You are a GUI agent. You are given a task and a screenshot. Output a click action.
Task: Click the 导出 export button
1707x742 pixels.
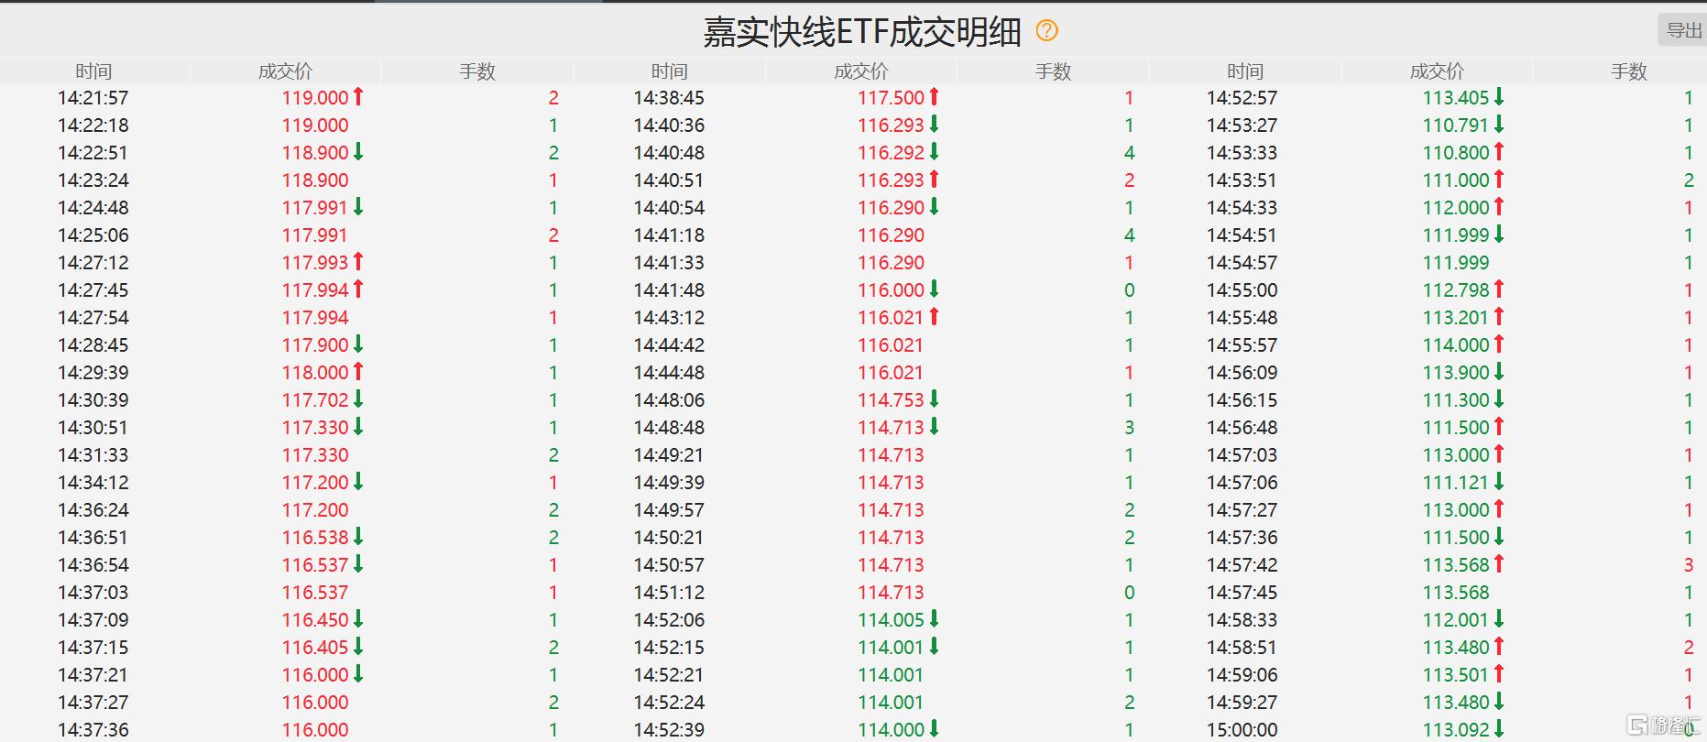pyautogui.click(x=1684, y=30)
